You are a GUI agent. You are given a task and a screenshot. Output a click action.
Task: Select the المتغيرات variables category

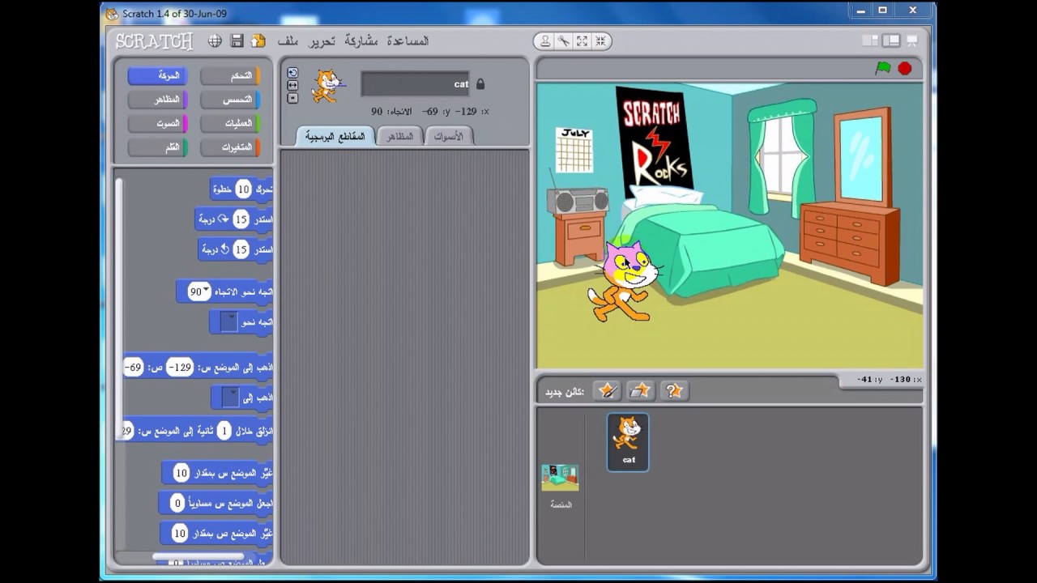(x=230, y=147)
